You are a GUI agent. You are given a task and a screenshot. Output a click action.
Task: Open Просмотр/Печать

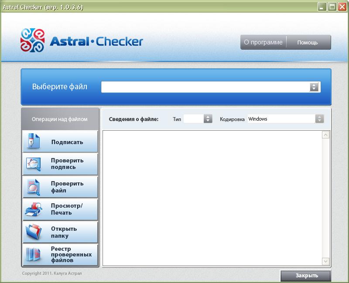click(60, 209)
